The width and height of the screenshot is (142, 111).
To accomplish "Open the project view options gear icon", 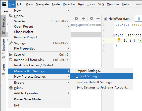I will point(91,18).
